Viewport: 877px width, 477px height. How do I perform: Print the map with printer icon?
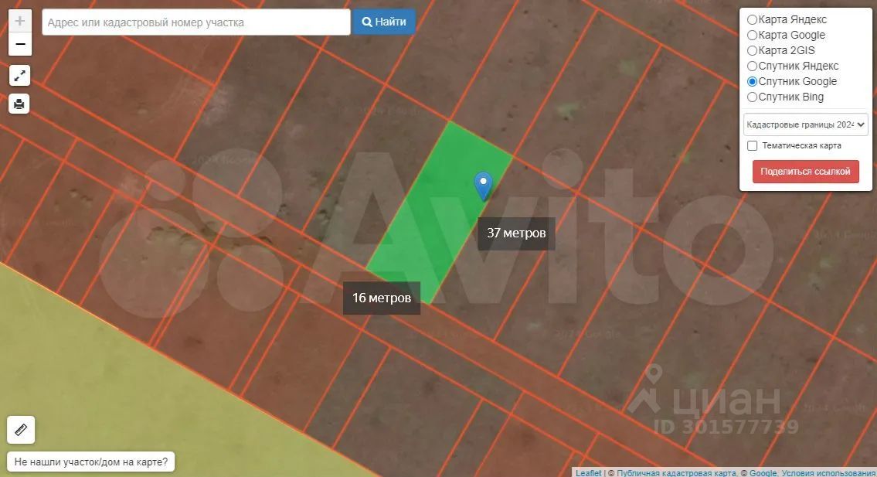point(19,104)
